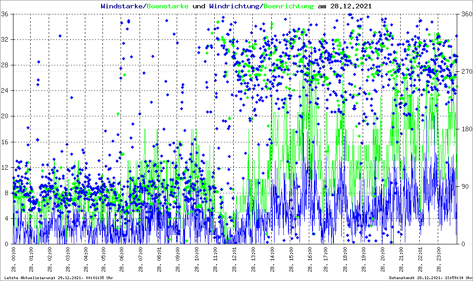Click the "270" direction axis label

[x=465, y=71]
